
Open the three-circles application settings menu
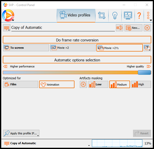click(x=148, y=15)
